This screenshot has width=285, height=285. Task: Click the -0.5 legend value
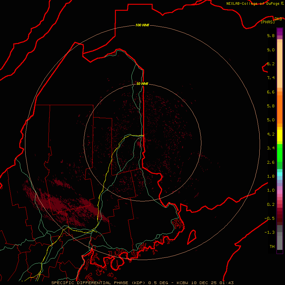(269, 218)
